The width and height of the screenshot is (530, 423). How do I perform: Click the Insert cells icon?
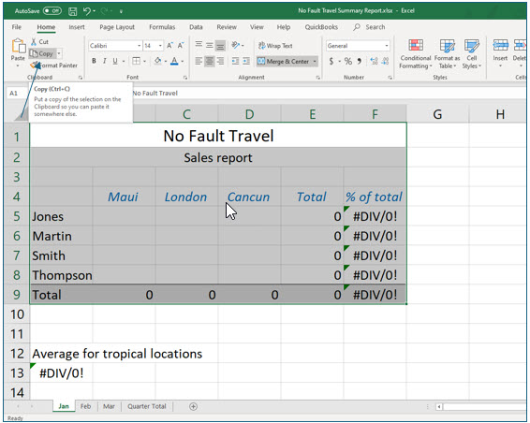pyautogui.click(x=500, y=45)
